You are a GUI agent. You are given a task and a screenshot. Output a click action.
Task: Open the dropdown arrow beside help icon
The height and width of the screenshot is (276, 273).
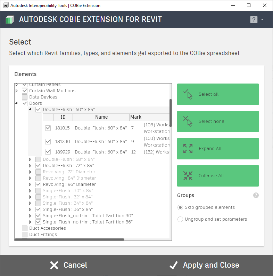pos(262,19)
